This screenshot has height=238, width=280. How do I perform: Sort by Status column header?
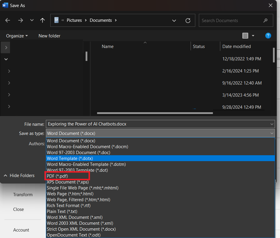click(x=199, y=47)
